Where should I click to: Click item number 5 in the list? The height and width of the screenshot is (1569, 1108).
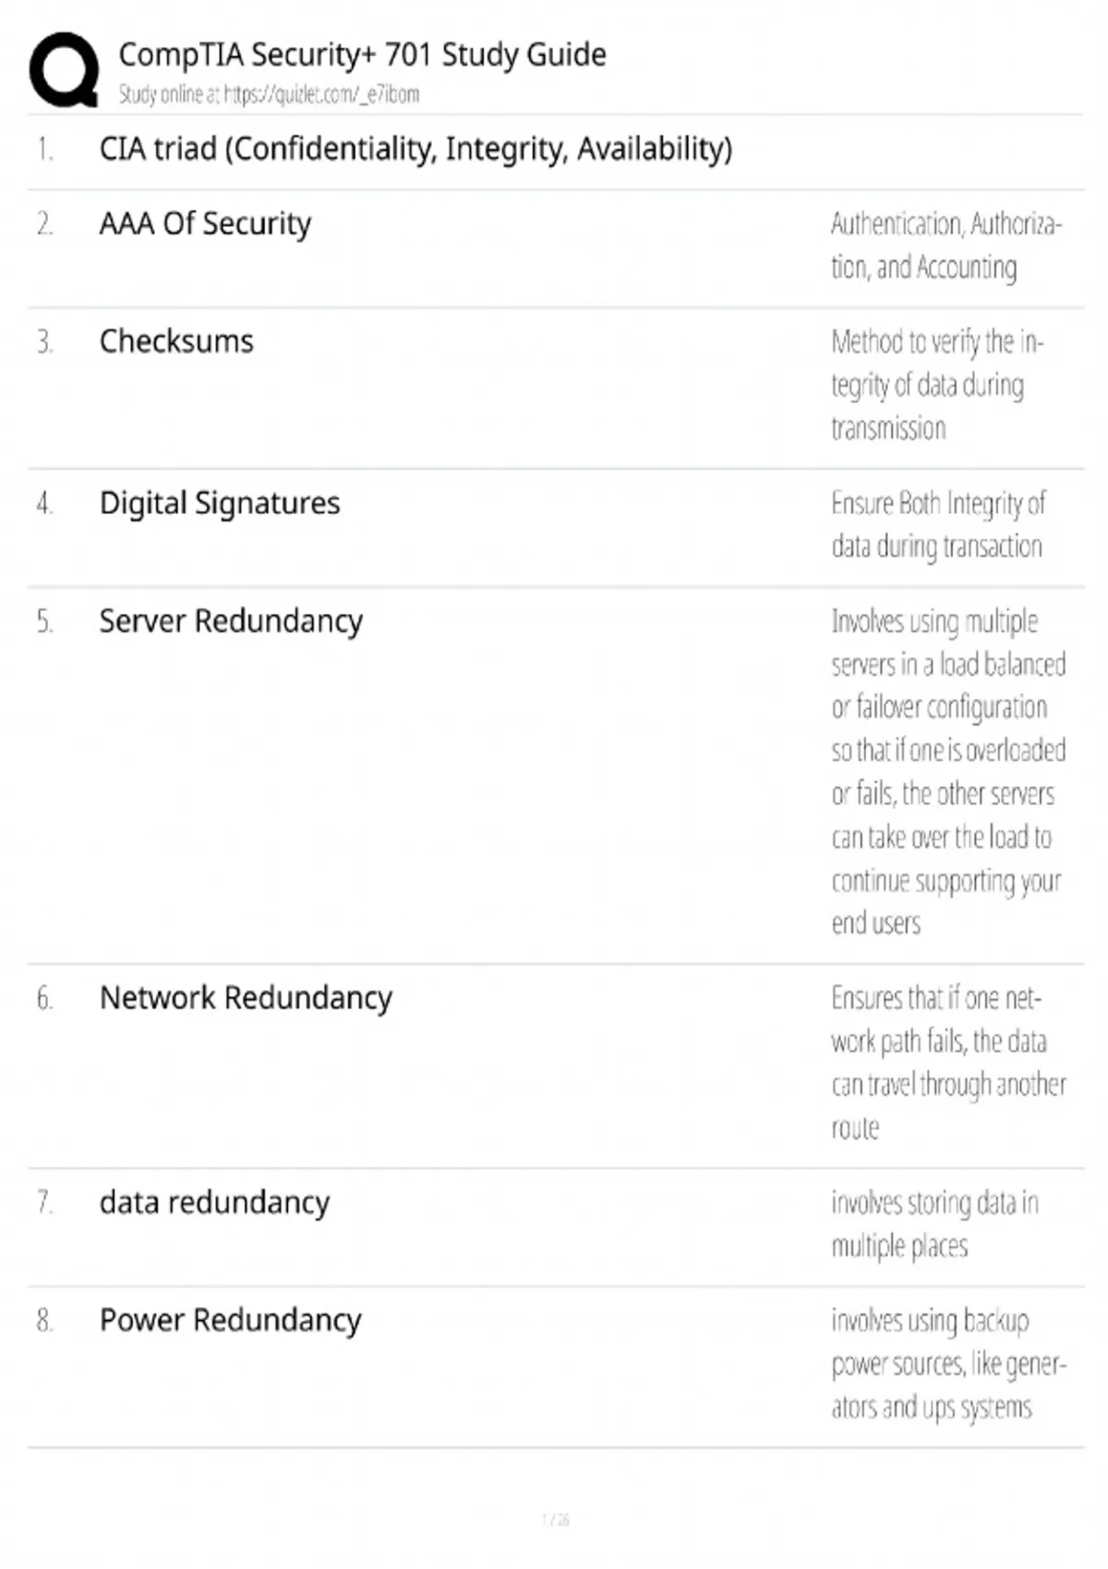(44, 622)
